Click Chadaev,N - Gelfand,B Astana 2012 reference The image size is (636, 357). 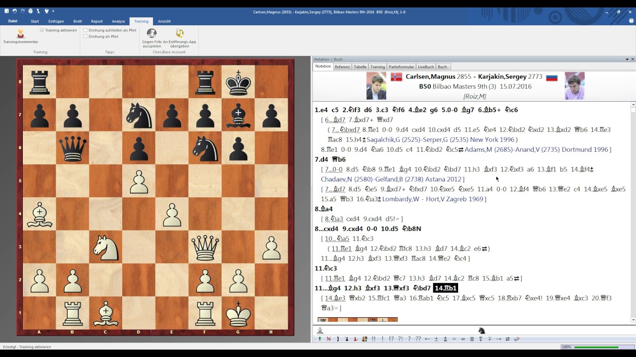click(x=391, y=179)
